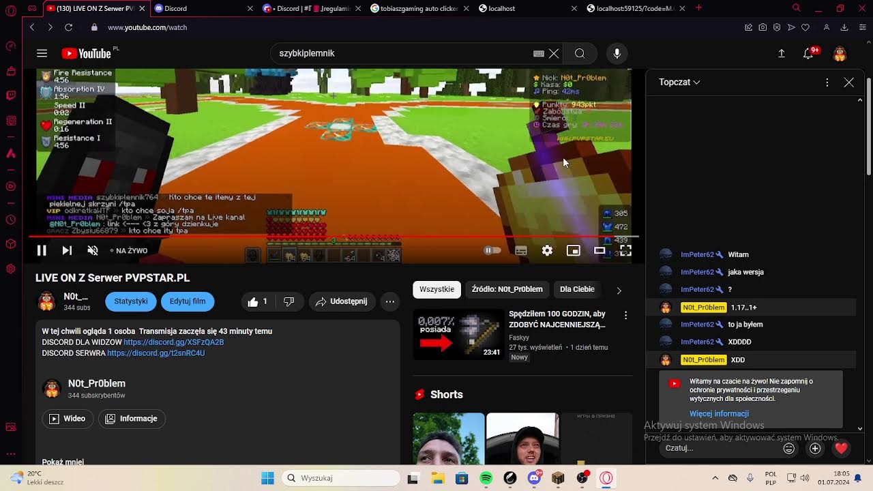Toggle autoplay switch in player
This screenshot has width=873, height=491.
point(492,250)
